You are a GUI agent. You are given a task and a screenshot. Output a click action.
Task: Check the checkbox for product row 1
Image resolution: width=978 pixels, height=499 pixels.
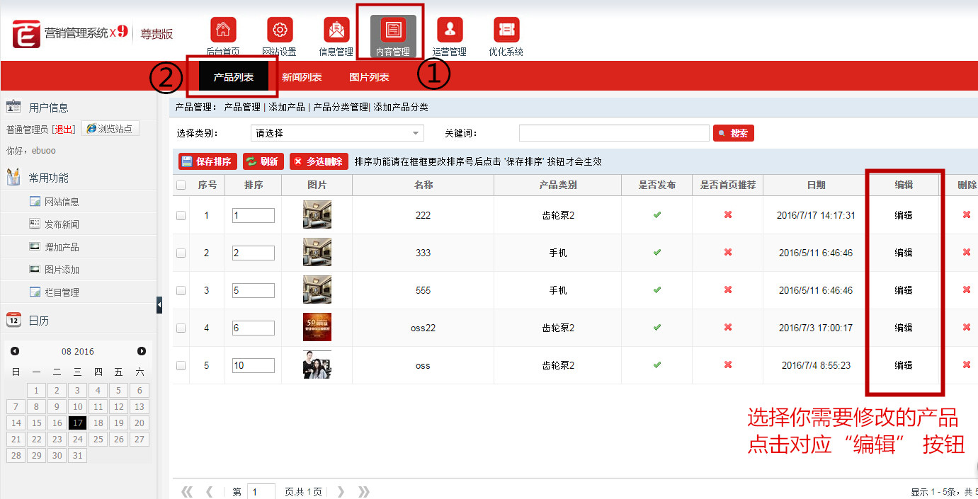(181, 215)
